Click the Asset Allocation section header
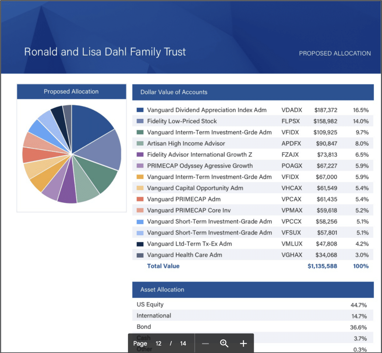Viewport: 382px width, 353px height. tap(162, 290)
